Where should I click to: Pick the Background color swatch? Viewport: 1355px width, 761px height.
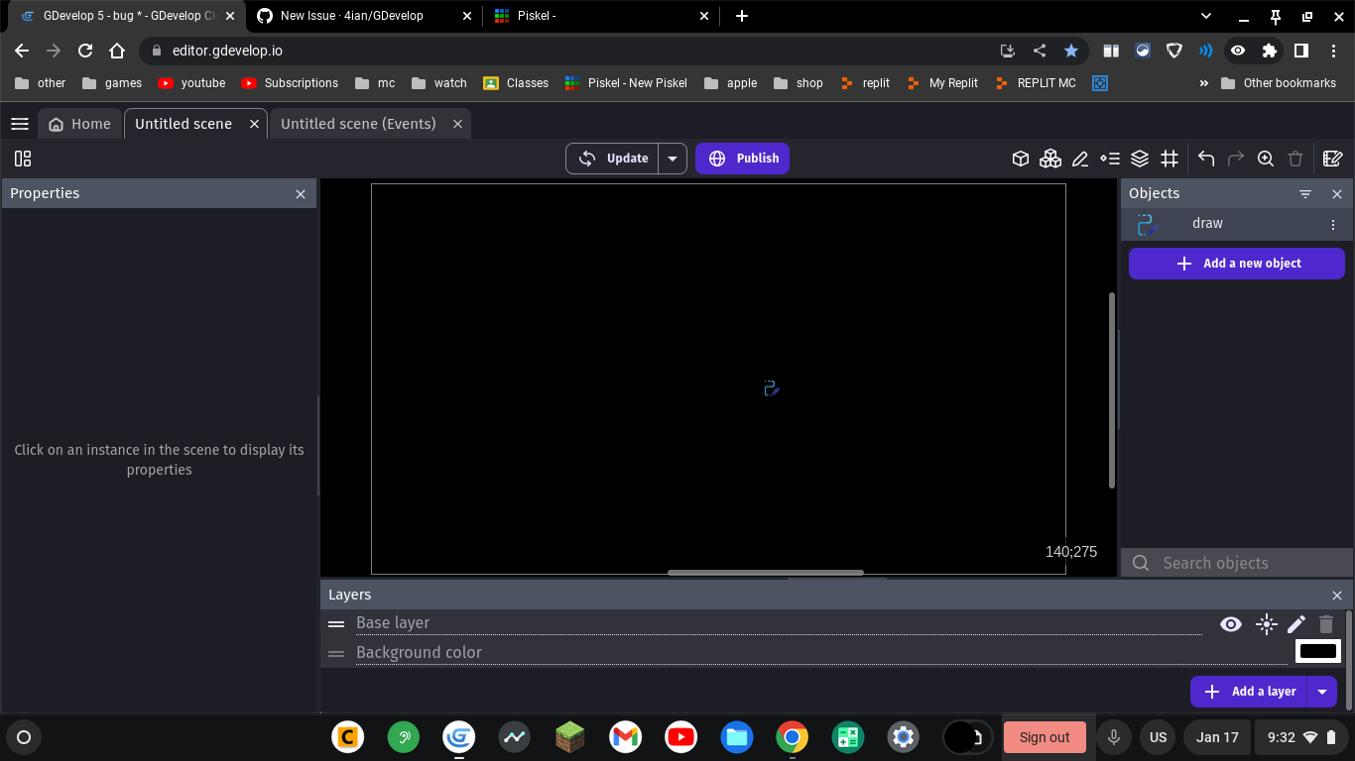click(x=1318, y=650)
